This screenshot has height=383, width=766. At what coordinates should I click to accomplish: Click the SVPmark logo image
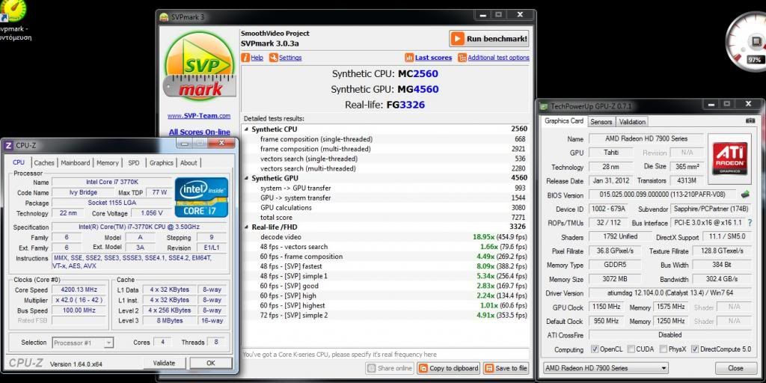(x=199, y=66)
